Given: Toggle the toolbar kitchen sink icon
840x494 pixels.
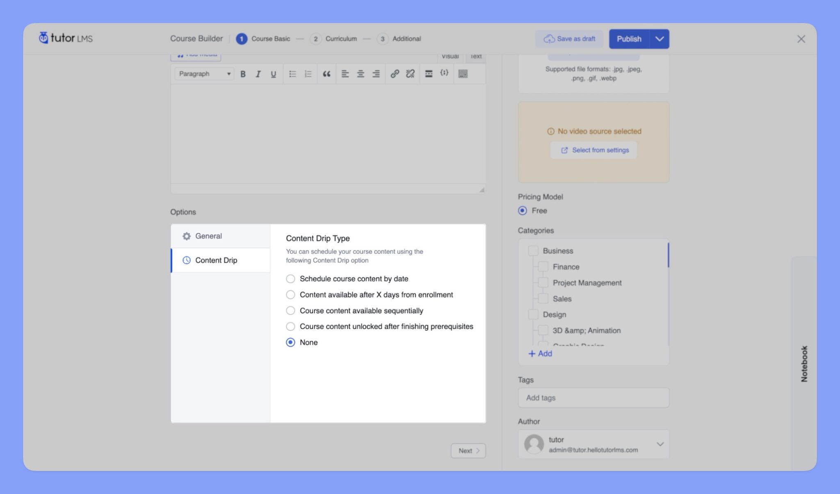Looking at the screenshot, I should pyautogui.click(x=463, y=74).
